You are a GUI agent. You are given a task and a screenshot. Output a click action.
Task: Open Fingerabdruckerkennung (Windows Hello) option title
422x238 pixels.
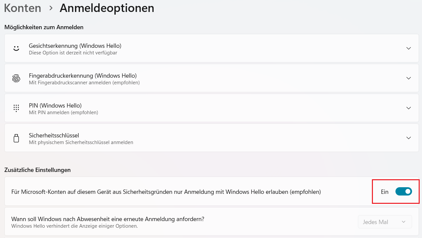83,75
